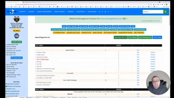
Task: Click the green search magnifier button
Action: [x=165, y=12]
